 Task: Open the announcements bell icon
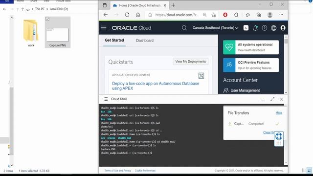(x=255, y=28)
